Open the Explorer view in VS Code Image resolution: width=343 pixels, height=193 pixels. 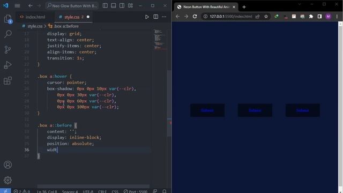click(8, 19)
